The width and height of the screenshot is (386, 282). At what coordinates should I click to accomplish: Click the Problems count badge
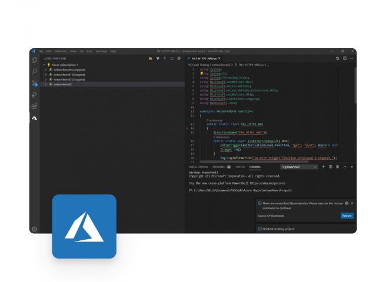pyautogui.click(x=229, y=167)
